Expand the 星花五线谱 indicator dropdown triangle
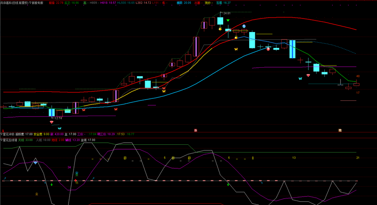This screenshot has width=377, height=205. (x=2, y=140)
